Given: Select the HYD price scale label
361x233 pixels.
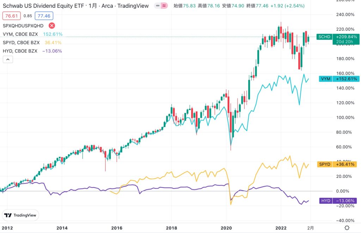Looking at the screenshot, I should point(324,201).
